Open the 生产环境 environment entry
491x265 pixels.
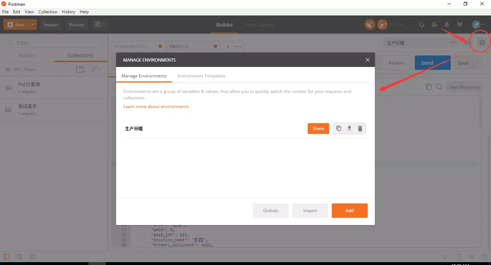[x=134, y=129]
